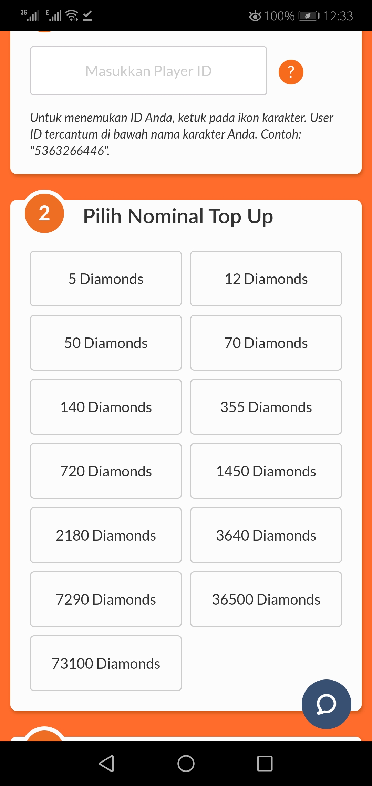This screenshot has height=786, width=372.
Task: Choose the 12 Diamonds top up
Action: 266,279
